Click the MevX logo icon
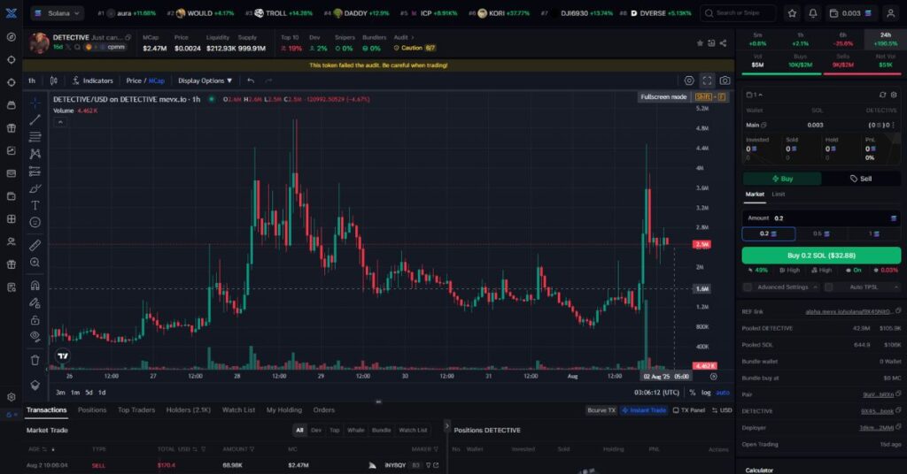 pyautogui.click(x=11, y=12)
